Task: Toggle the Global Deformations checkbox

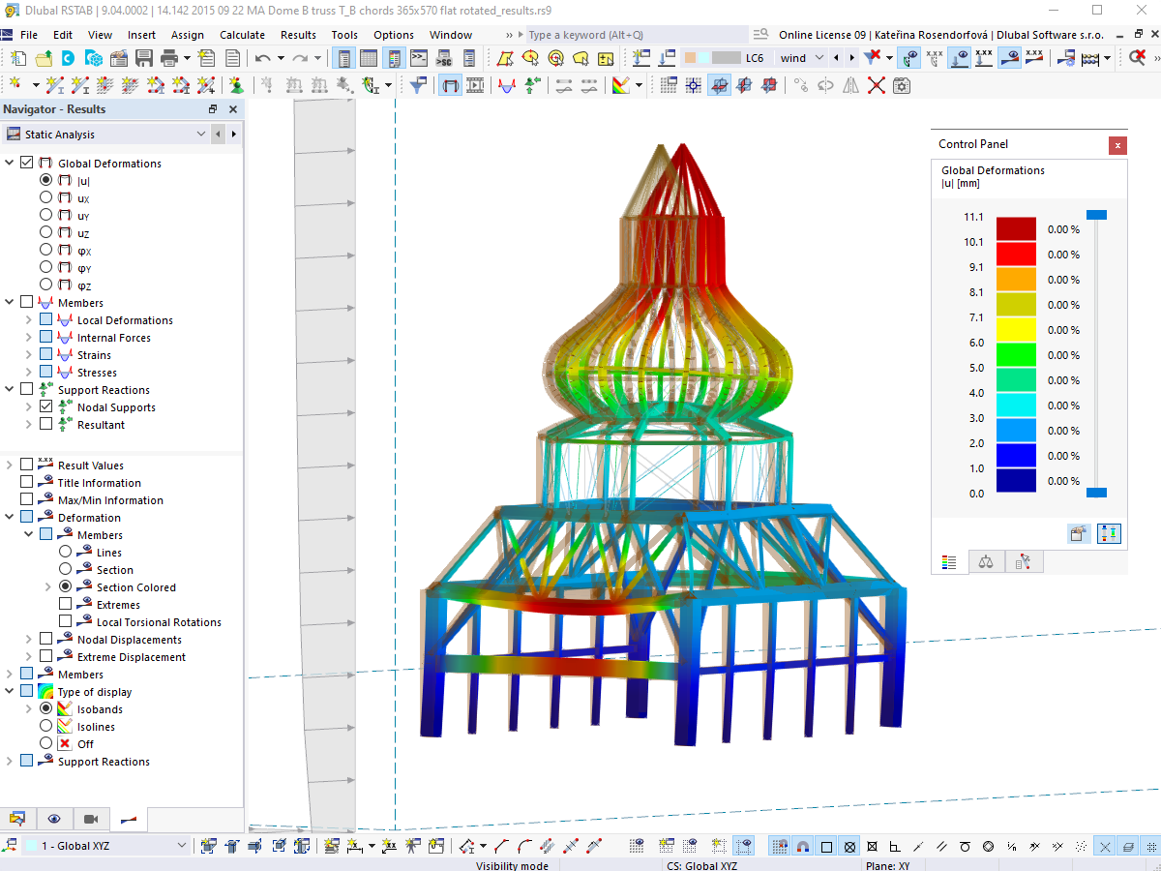Action: pyautogui.click(x=26, y=163)
